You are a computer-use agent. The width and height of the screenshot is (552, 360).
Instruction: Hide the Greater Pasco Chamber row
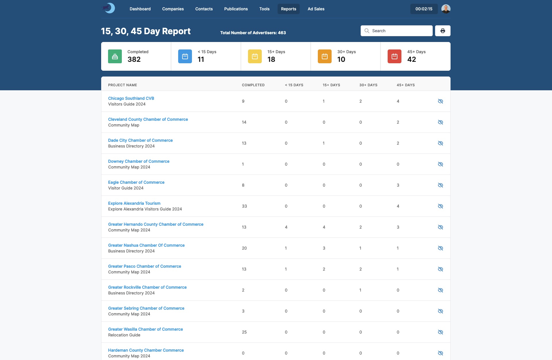click(440, 269)
